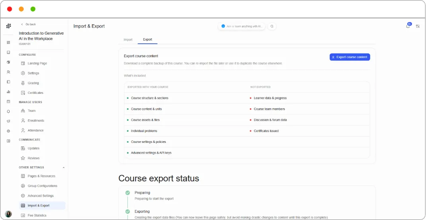Open the users icon in the left rail
This screenshot has width=426, height=220.
8,72
